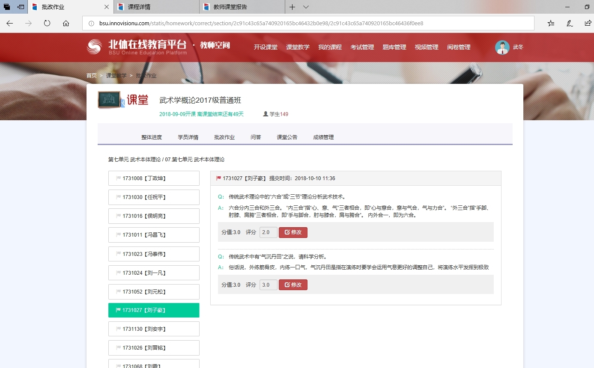
Task: Click the 首页 breadcrumb link
Action: 92,75
